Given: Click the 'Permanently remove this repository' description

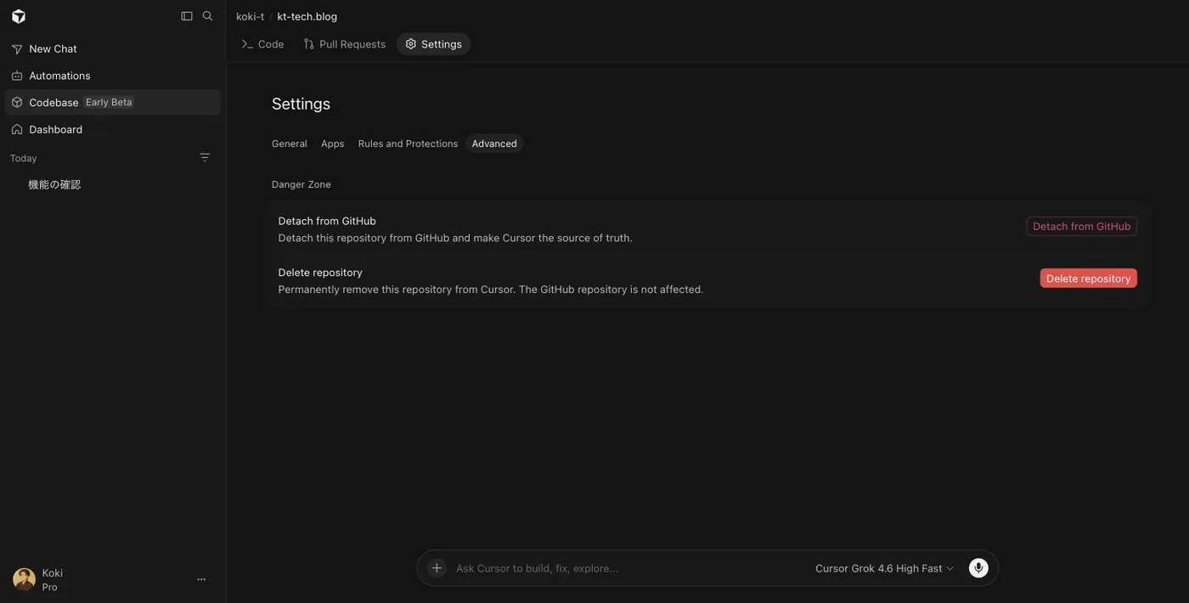Looking at the screenshot, I should pyautogui.click(x=491, y=290).
